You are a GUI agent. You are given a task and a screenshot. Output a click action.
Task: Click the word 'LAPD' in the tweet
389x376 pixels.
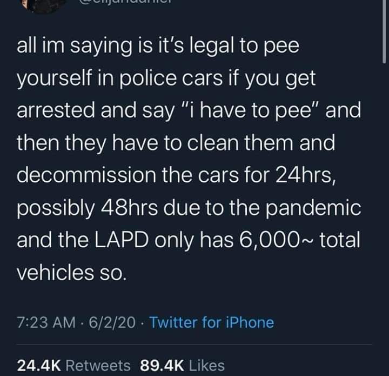click(122, 240)
